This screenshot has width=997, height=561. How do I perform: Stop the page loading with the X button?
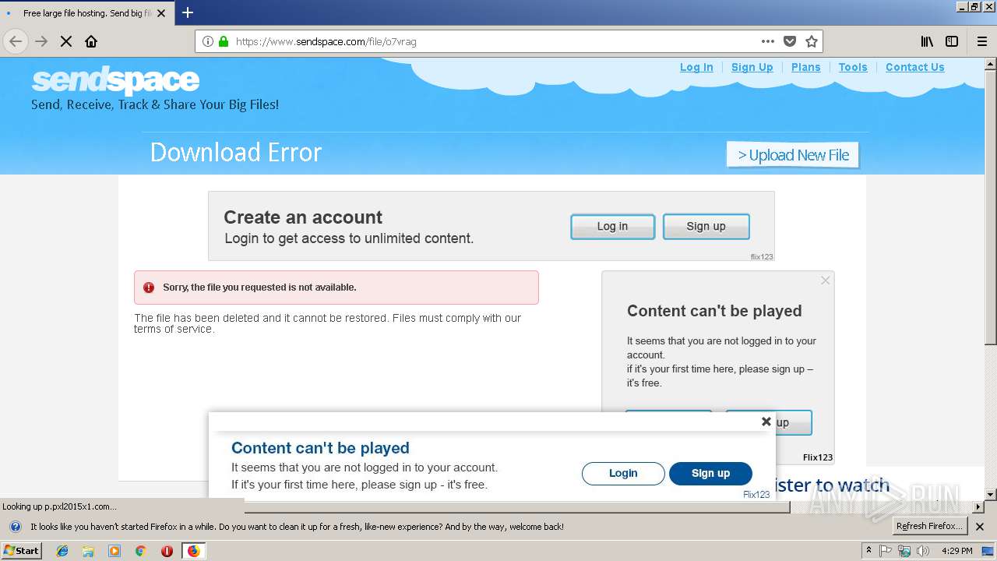click(66, 41)
